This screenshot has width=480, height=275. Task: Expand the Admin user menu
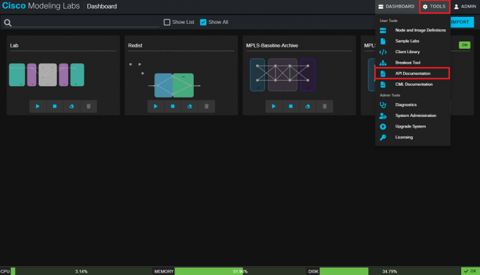465,6
